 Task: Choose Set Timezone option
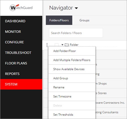72,96
